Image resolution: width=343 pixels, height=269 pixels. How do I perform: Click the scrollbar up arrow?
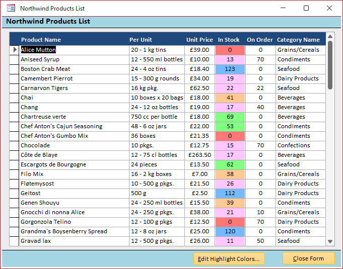pyautogui.click(x=330, y=37)
